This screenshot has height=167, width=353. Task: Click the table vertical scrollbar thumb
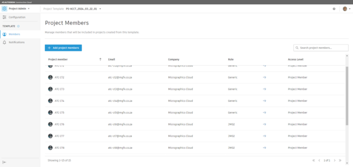point(347,96)
